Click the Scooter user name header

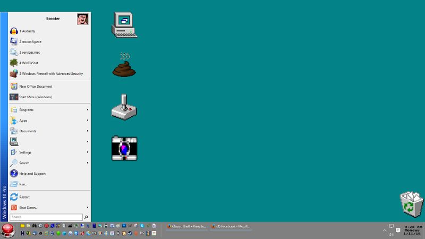pyautogui.click(x=53, y=19)
